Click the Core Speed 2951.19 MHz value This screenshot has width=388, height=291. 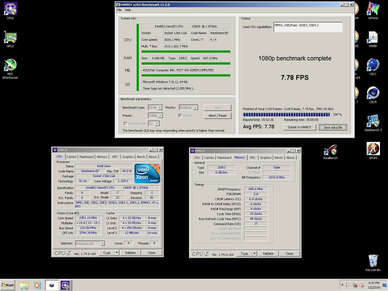pos(88,218)
